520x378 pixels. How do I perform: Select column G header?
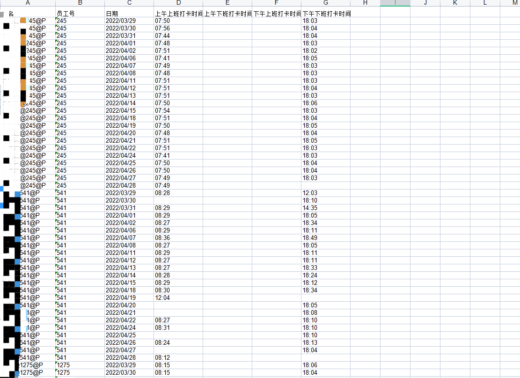[x=326, y=3]
